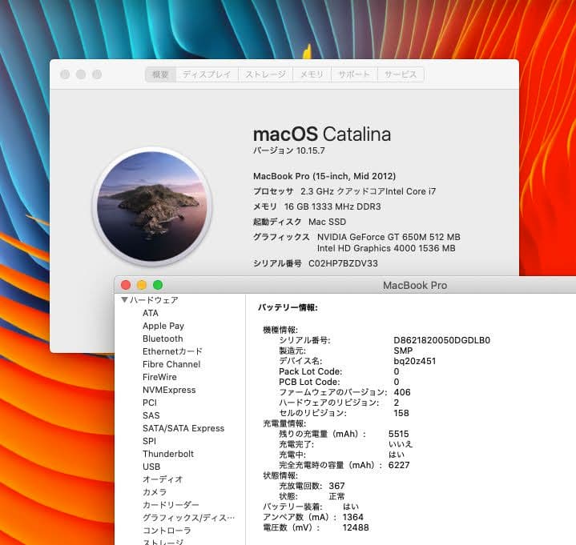Open the サポート tab
Viewport: 576px width, 545px height.
point(354,74)
